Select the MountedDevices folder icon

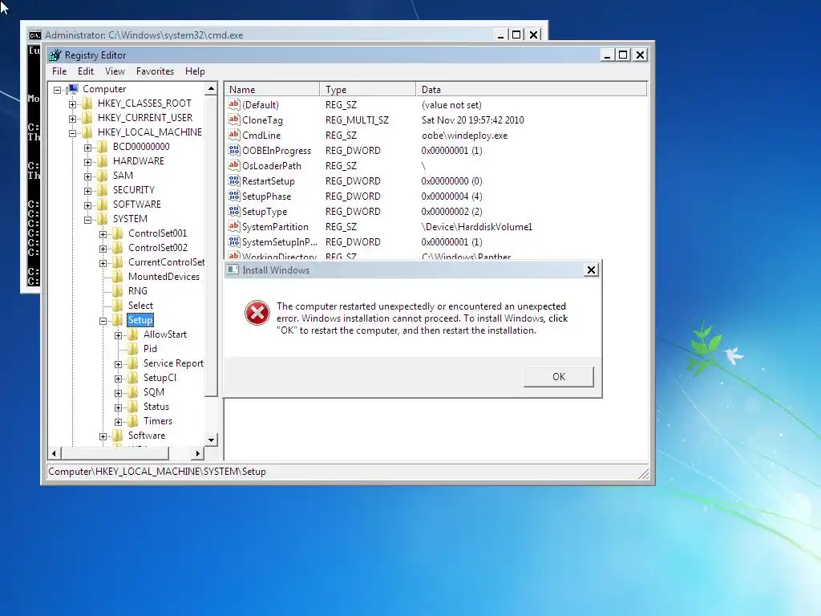click(x=118, y=276)
